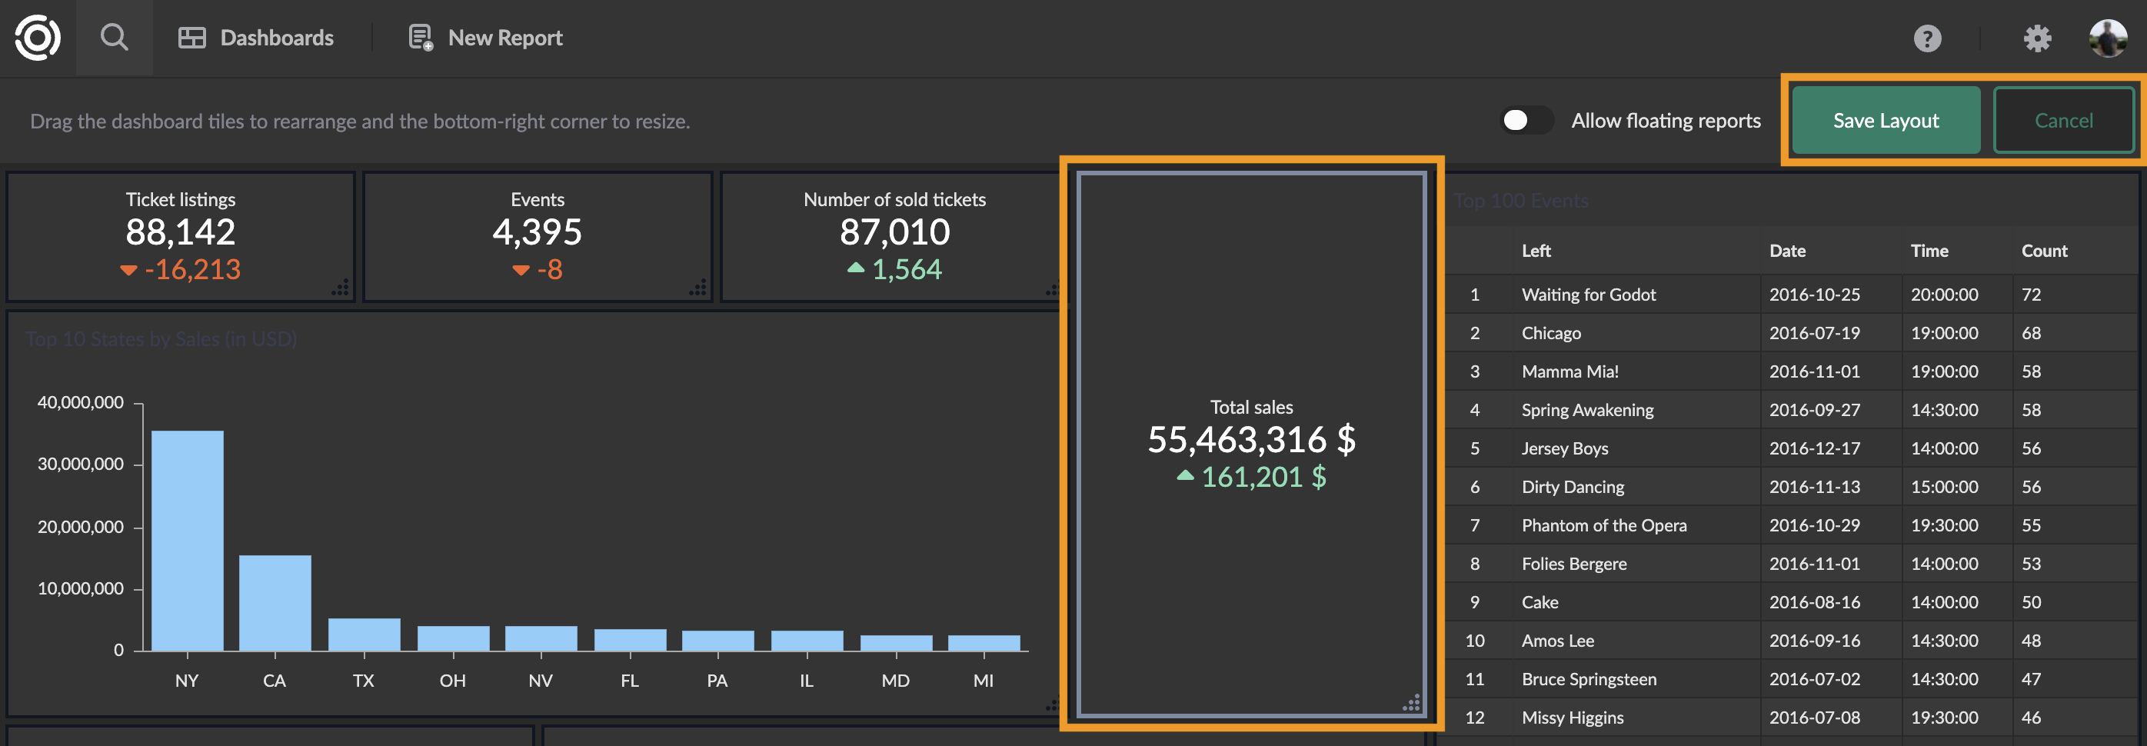This screenshot has height=746, width=2147.
Task: Click the Events tile resize handle
Action: (697, 288)
